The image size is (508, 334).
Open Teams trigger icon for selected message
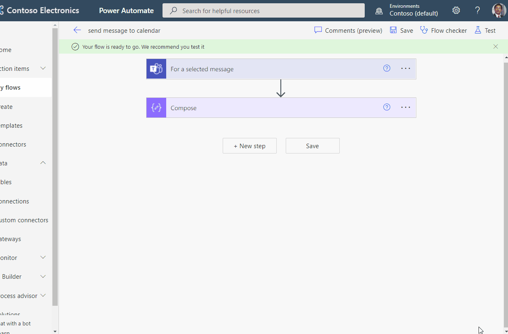[156, 69]
